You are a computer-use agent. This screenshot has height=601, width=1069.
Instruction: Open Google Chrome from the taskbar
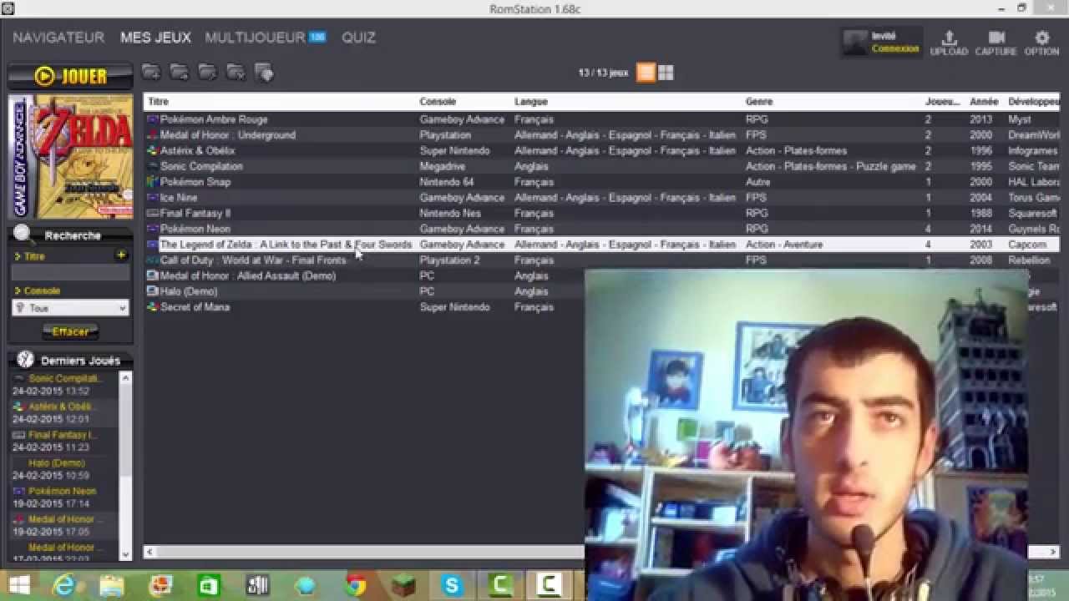(x=356, y=586)
